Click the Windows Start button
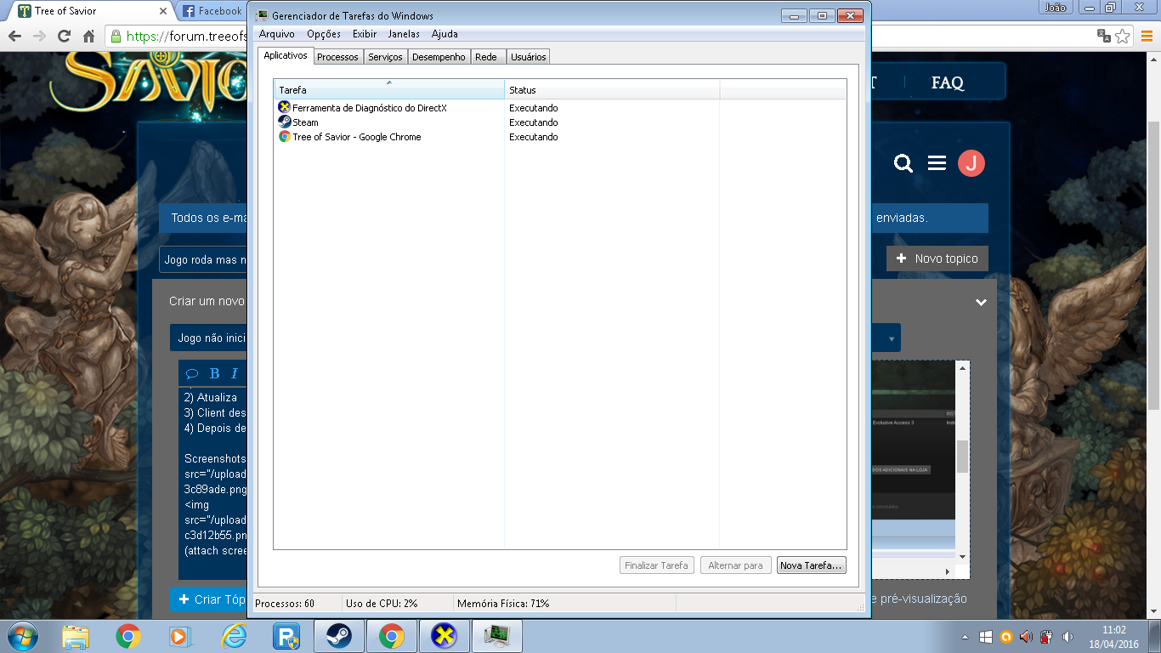The width and height of the screenshot is (1161, 653). pos(22,636)
